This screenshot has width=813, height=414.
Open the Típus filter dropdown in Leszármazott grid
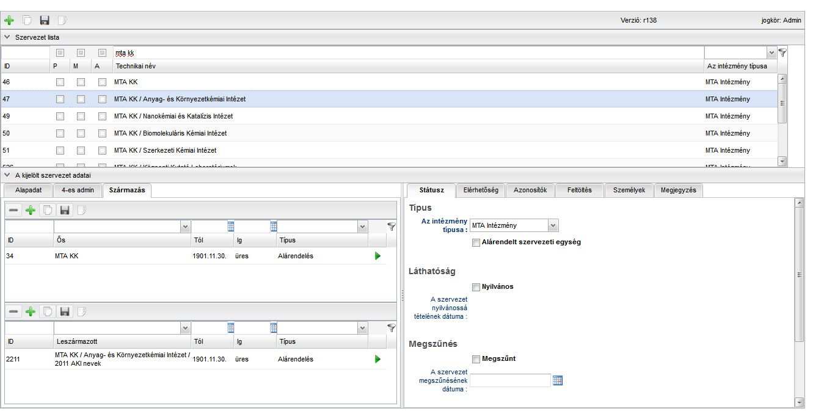coord(363,328)
